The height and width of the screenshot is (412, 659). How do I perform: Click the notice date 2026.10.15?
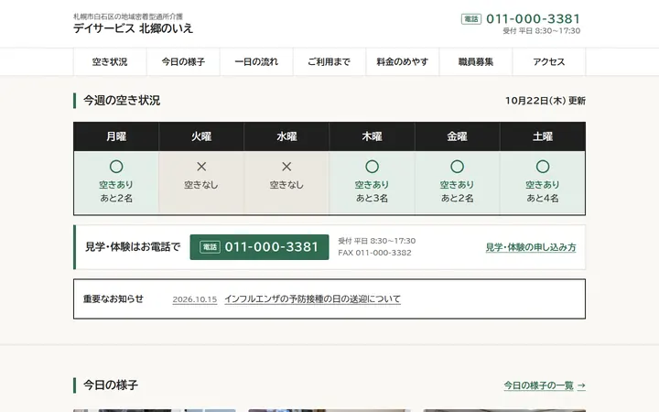click(195, 299)
